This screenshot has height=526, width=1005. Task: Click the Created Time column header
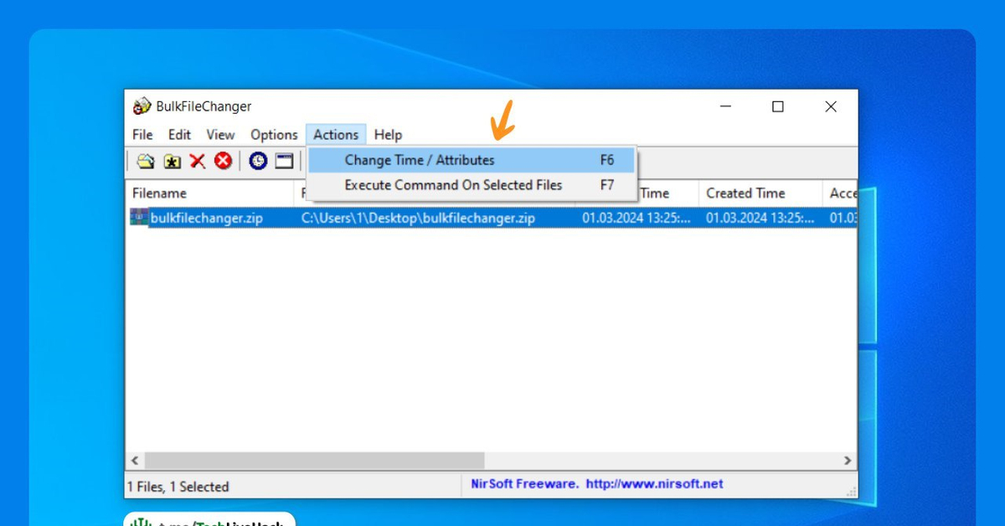pos(745,193)
